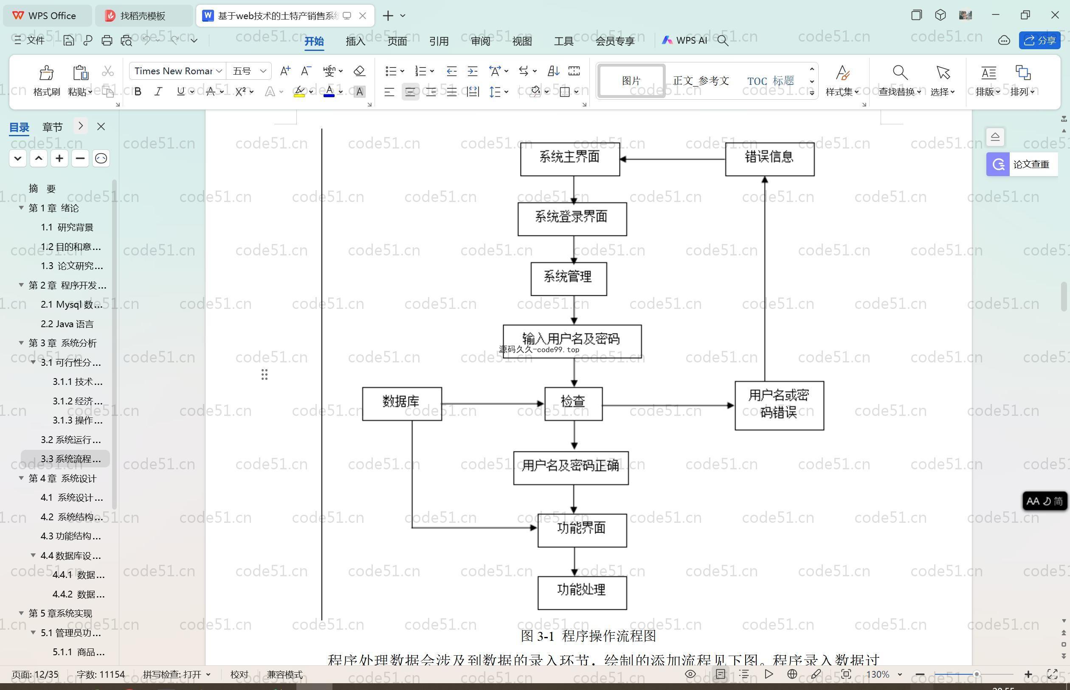Collapse the 第3章 系统分析 tree node
Screen dimensions: 1070x690
[21, 343]
